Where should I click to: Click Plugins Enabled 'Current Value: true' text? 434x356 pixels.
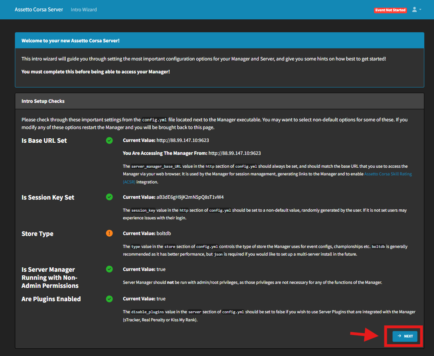pyautogui.click(x=144, y=299)
